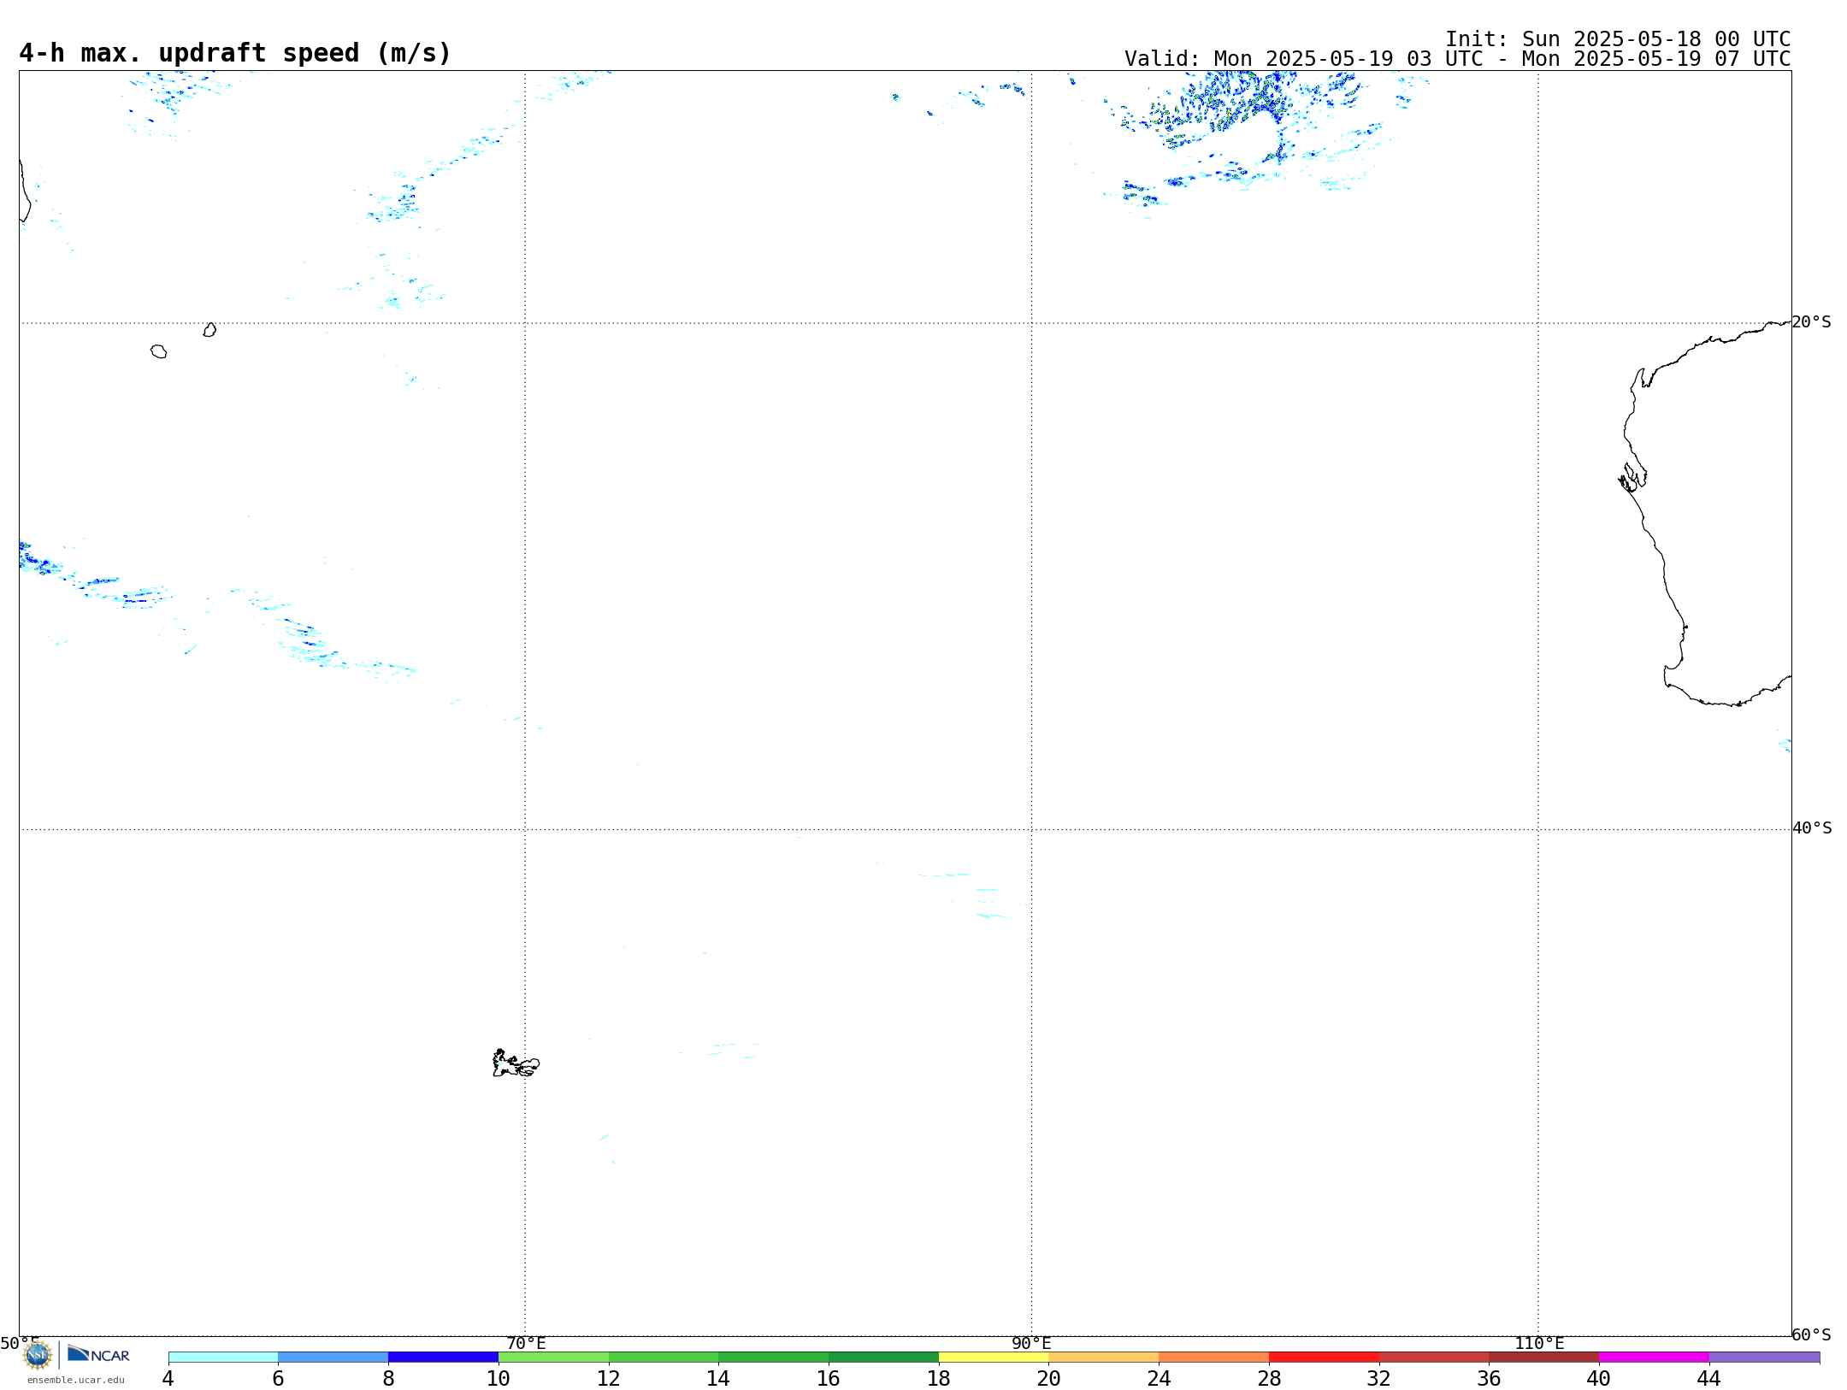Screen dimensions: 1847x1390
Task: Click the muted red 32-36 colorbar swatch
Action: (x=1434, y=1358)
